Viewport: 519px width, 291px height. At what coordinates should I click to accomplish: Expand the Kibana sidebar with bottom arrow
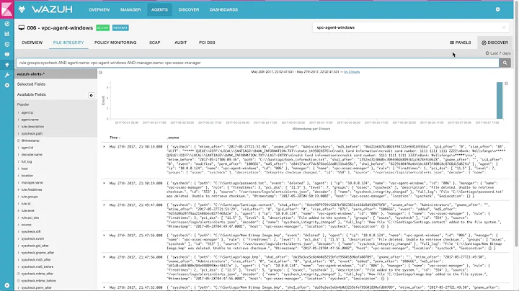pos(7,285)
